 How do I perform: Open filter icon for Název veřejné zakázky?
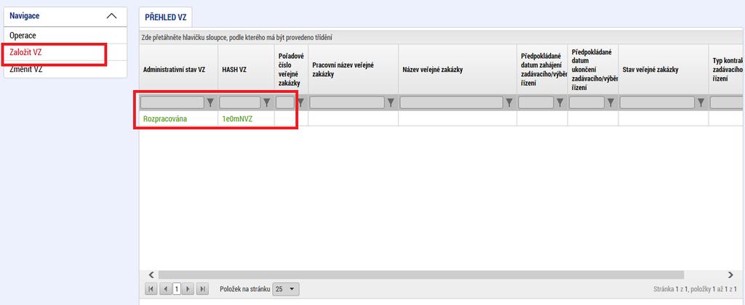click(509, 102)
